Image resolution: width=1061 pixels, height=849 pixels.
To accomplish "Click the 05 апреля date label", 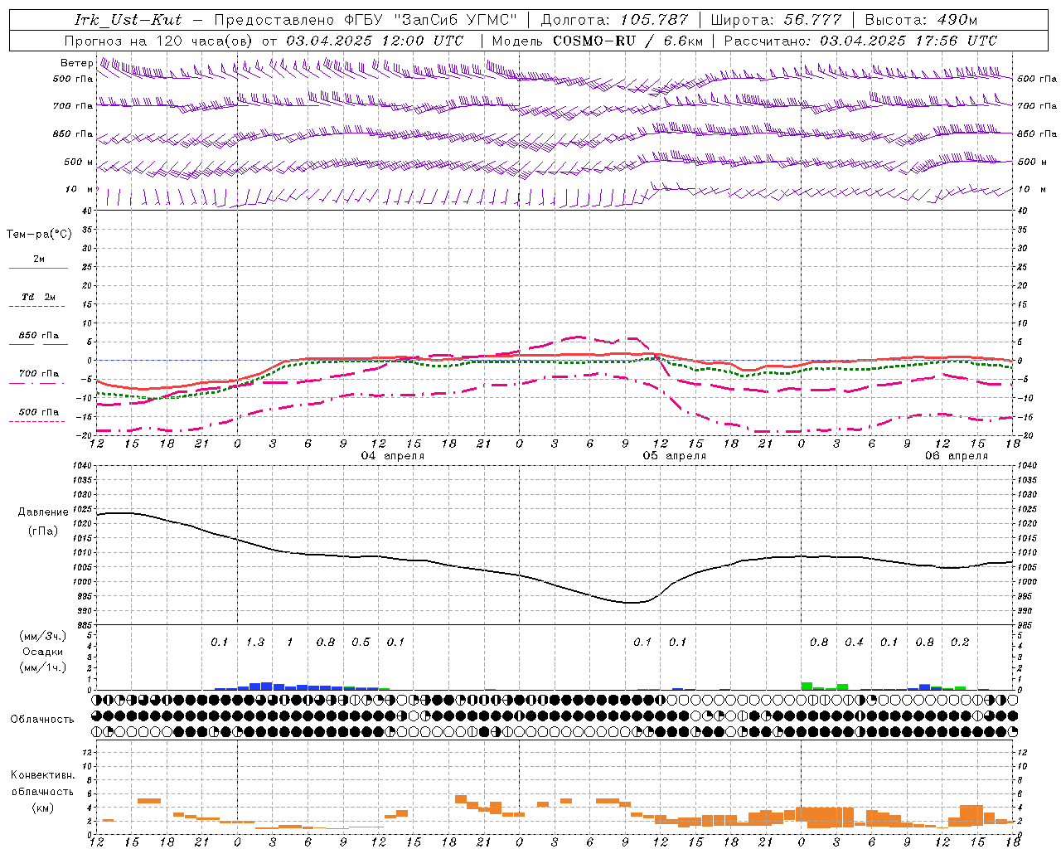I will pos(675,456).
